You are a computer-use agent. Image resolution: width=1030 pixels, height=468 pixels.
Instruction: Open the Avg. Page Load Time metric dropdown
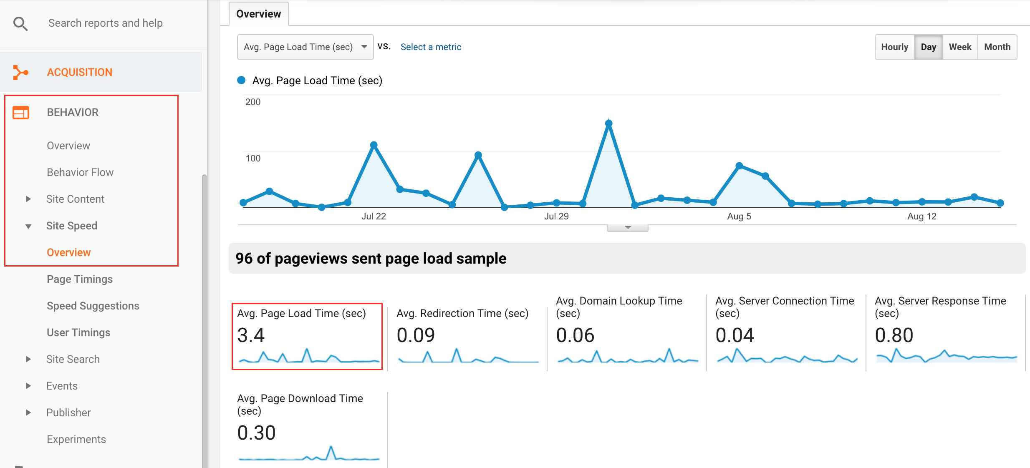305,47
